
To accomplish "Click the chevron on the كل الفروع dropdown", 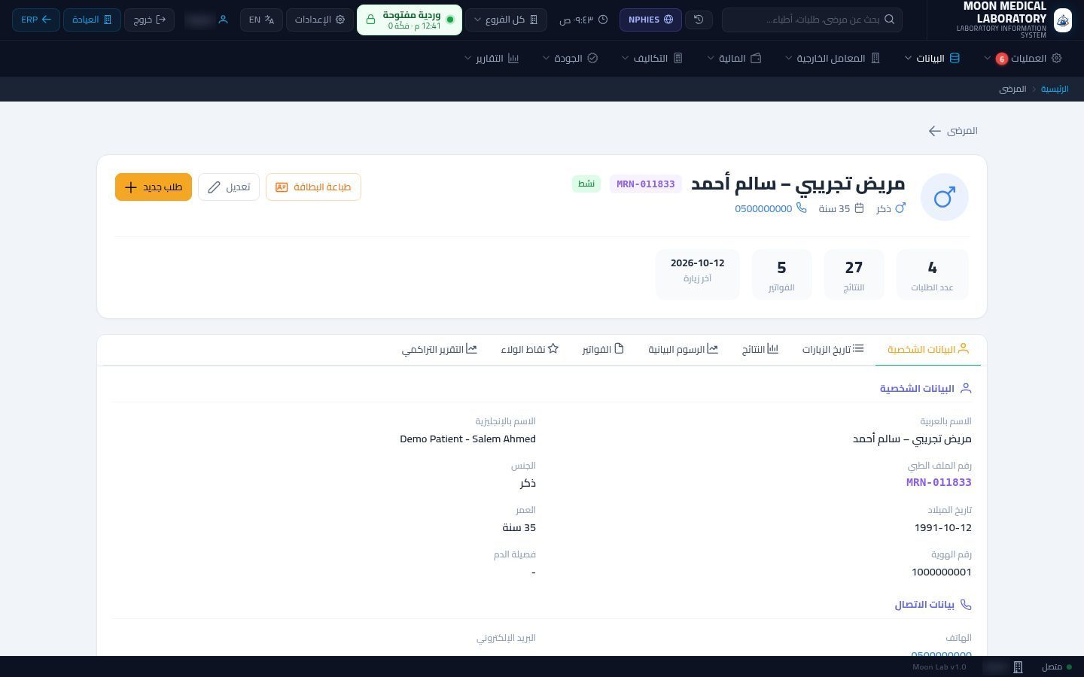I will coord(477,20).
